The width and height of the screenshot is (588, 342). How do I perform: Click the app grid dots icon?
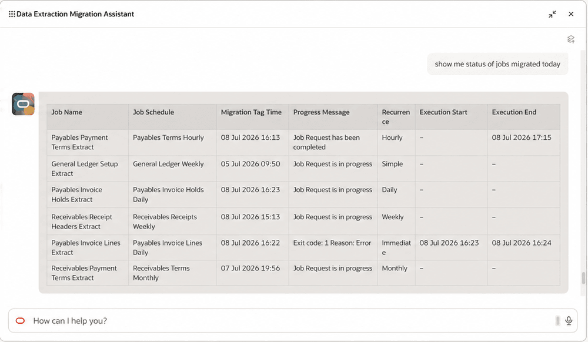(x=12, y=14)
